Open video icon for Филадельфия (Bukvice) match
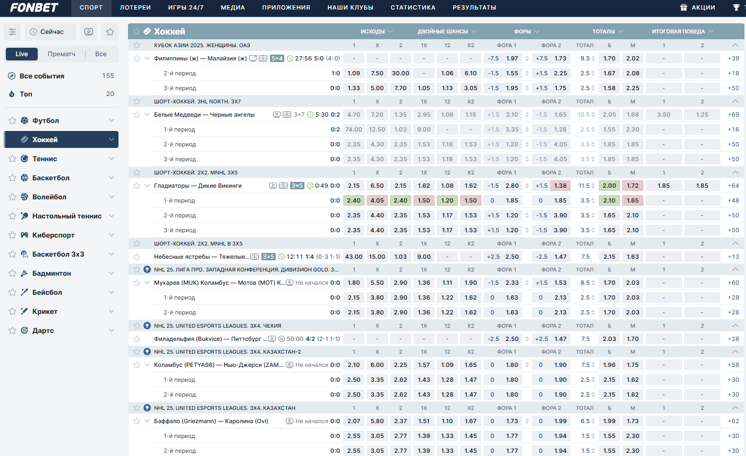The width and height of the screenshot is (746, 456). click(272, 339)
